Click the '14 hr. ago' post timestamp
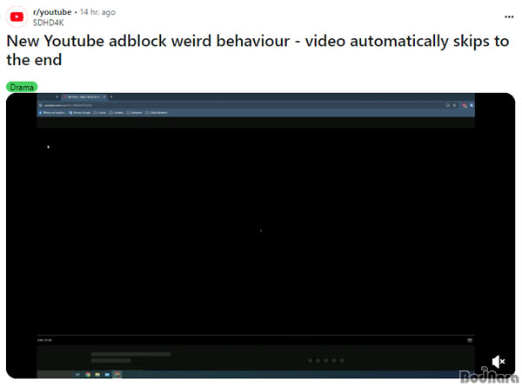This screenshot has width=522, height=386. pyautogui.click(x=97, y=12)
